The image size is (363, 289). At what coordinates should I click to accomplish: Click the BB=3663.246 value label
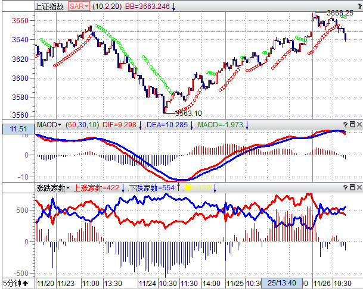[x=146, y=5]
